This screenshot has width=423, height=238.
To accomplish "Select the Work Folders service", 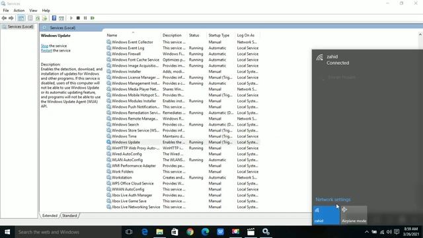I will tap(182, 172).
